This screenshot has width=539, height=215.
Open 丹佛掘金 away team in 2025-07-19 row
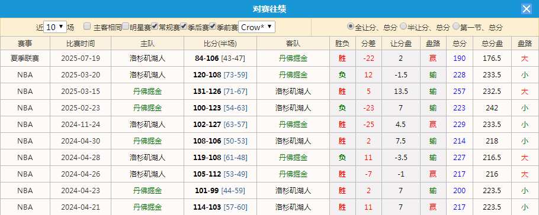pos(293,58)
